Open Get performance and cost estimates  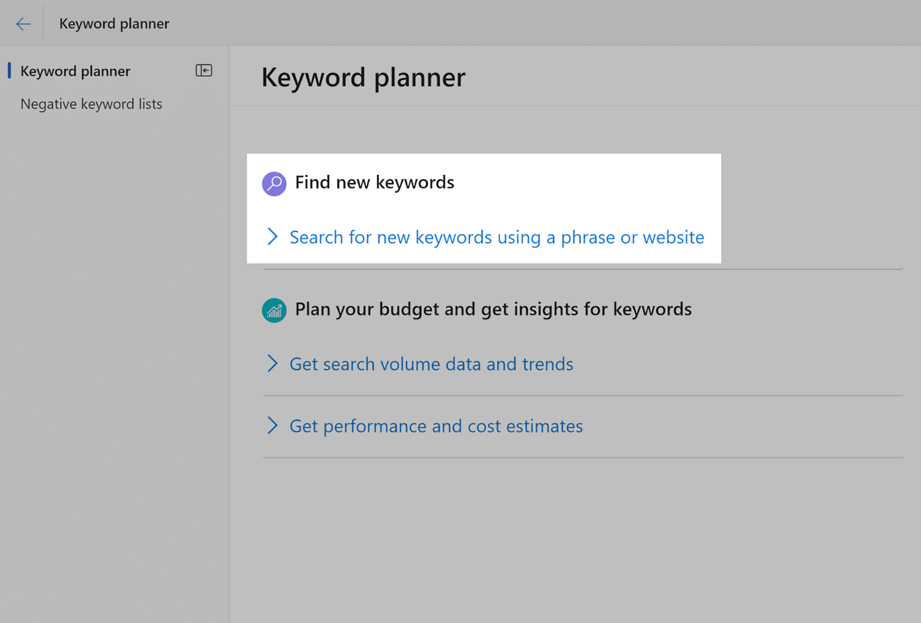click(436, 426)
